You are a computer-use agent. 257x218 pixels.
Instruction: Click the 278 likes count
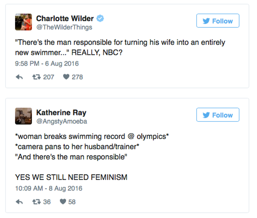pyautogui.click(x=77, y=77)
